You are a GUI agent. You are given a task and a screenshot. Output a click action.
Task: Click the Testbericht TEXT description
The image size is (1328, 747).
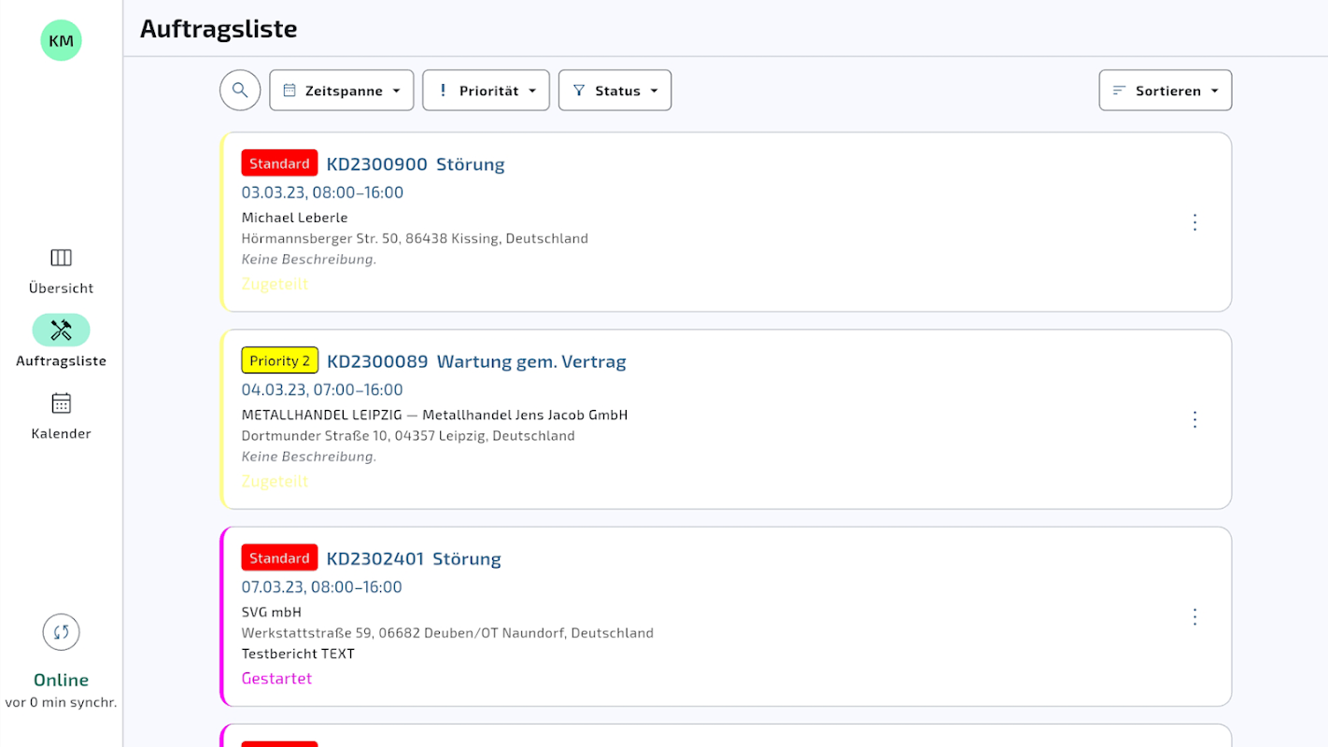(x=298, y=654)
